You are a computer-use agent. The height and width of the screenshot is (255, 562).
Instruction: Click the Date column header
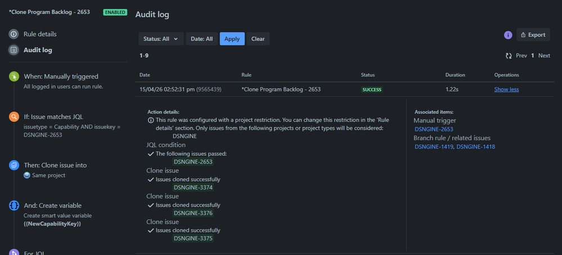(145, 75)
